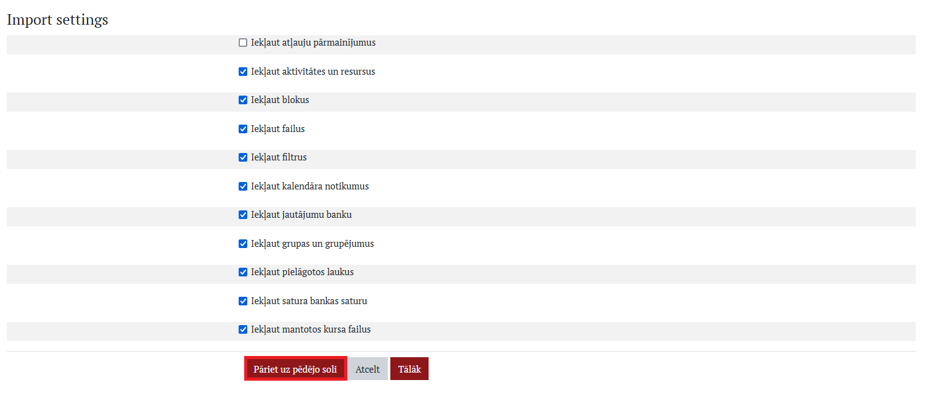Uncheck Iekļaut aktivitātes un resursus checkbox
This screenshot has width=925, height=393.
click(x=243, y=72)
